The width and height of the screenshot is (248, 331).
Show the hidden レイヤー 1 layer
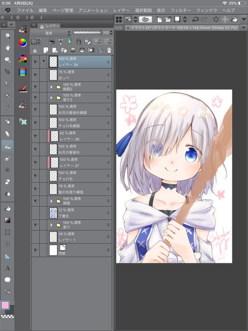(x=35, y=237)
